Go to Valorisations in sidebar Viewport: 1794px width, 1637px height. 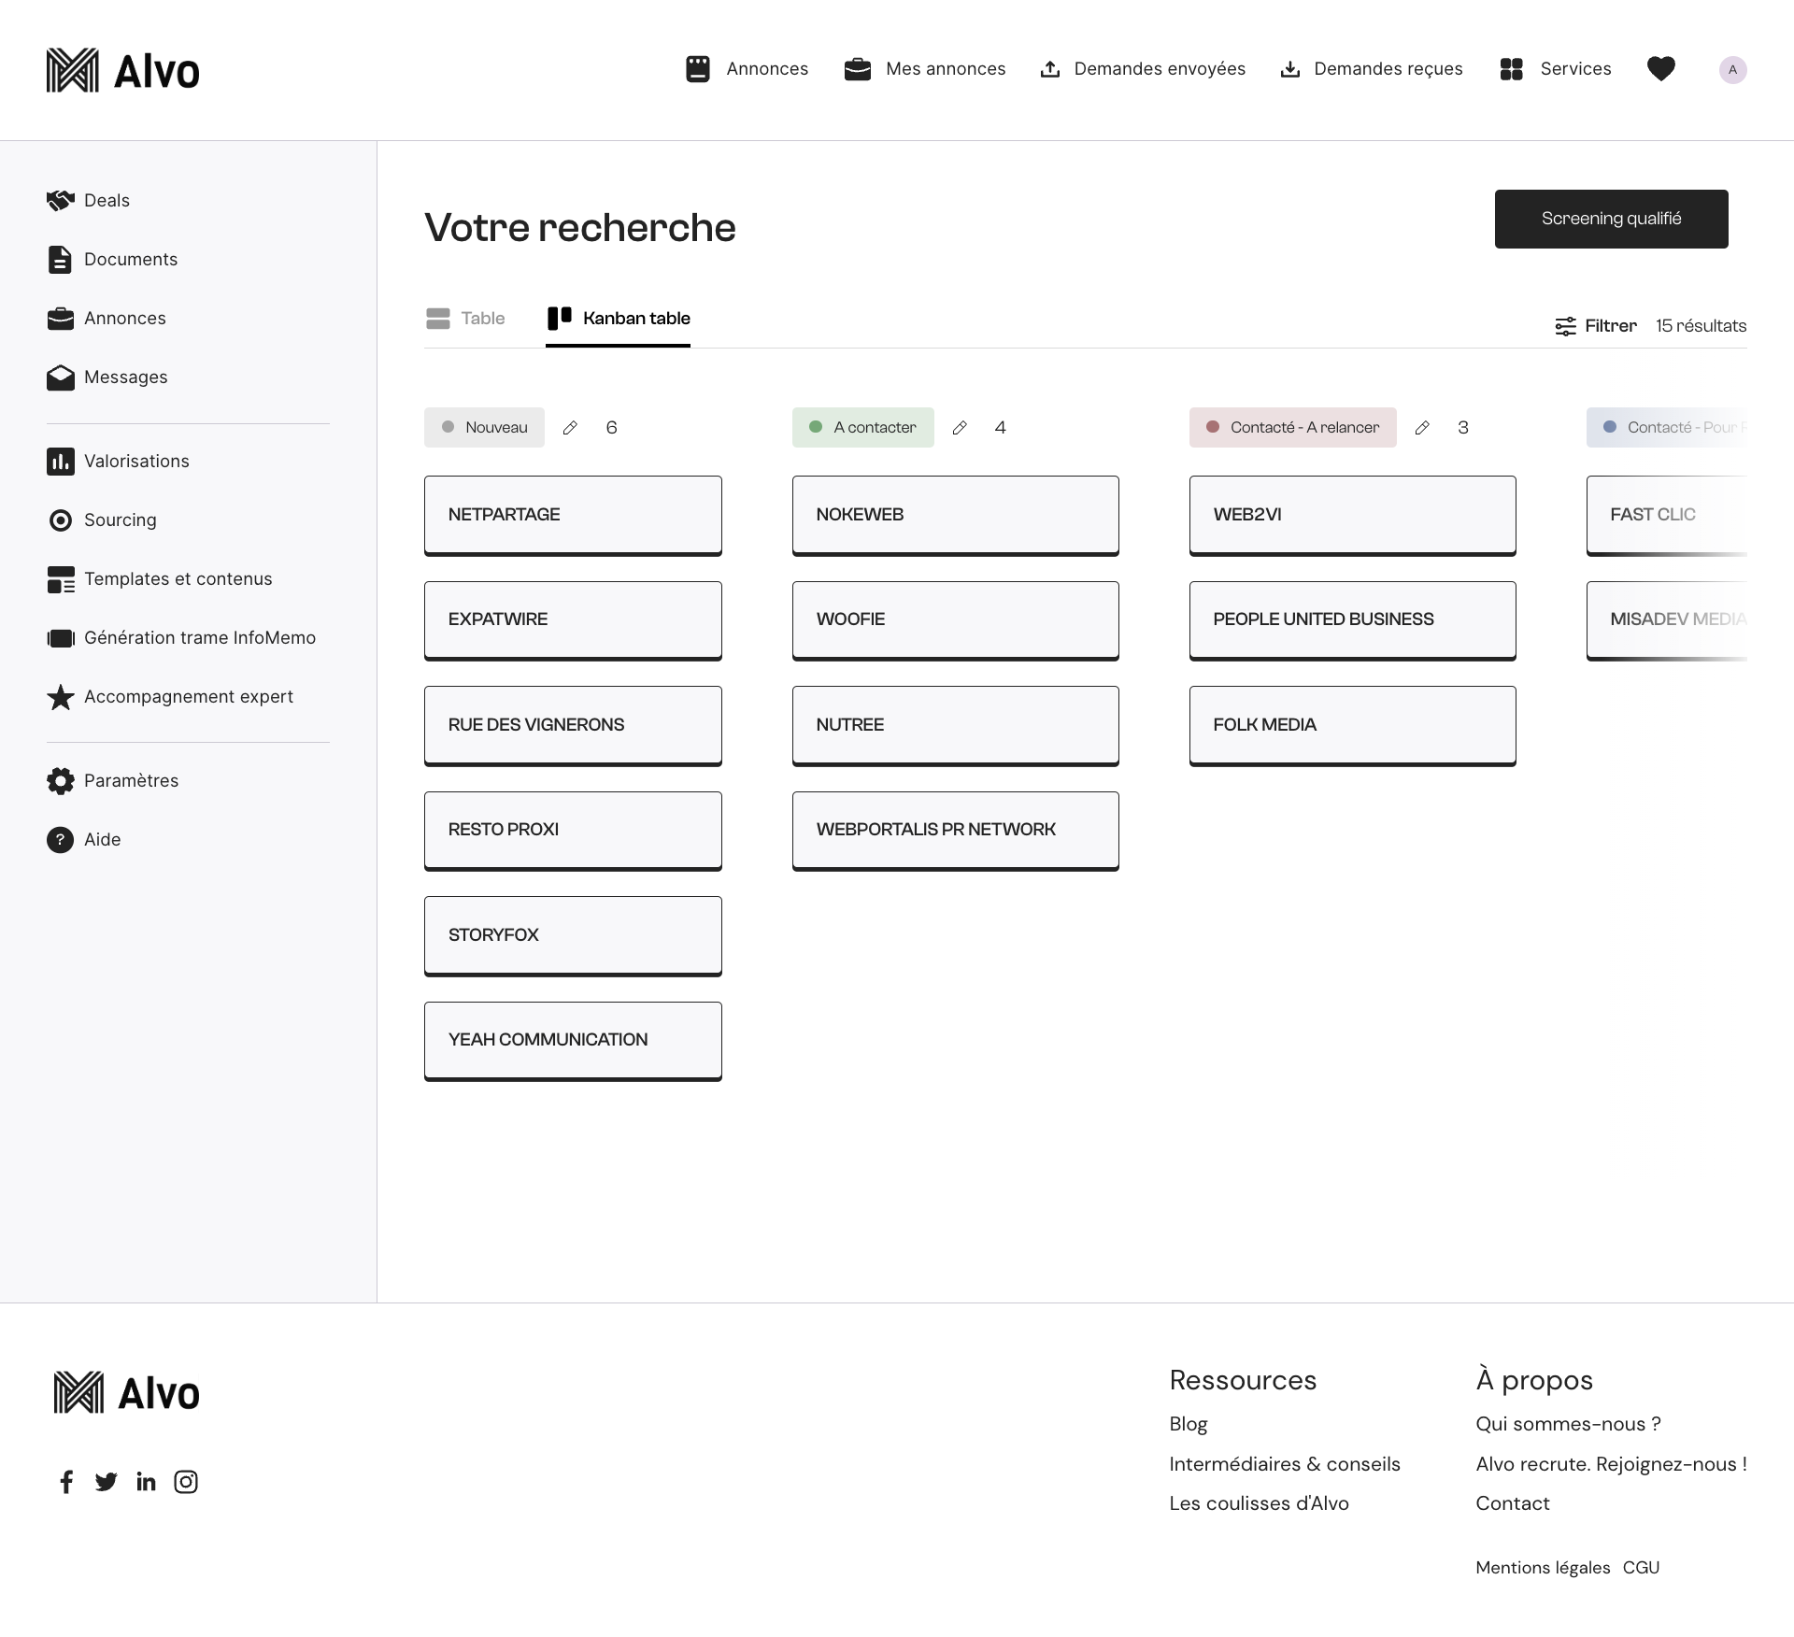(136, 462)
